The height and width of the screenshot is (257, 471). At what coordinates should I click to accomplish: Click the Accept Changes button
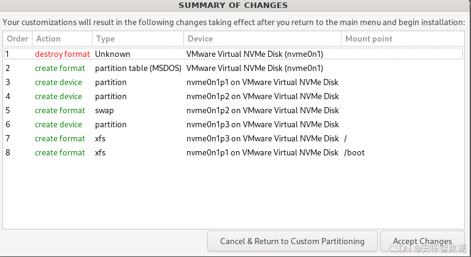(422, 241)
